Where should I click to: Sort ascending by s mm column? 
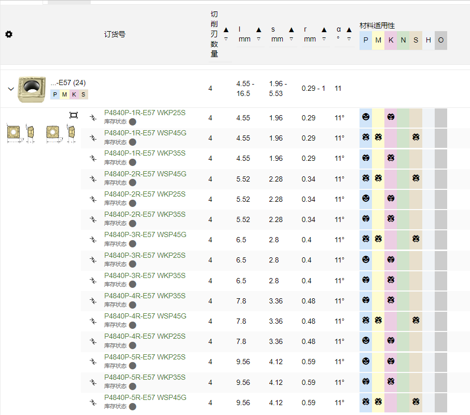tap(291, 30)
